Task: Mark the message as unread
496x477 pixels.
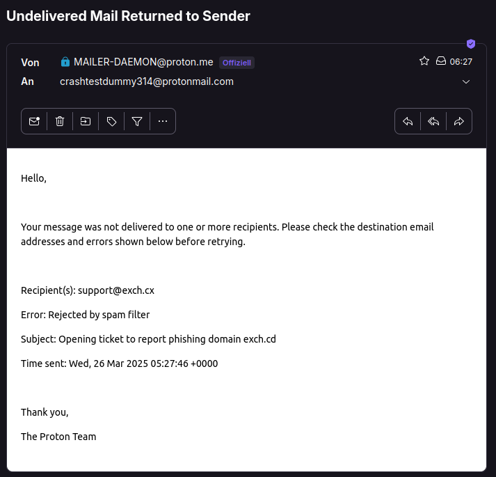Action: (34, 121)
